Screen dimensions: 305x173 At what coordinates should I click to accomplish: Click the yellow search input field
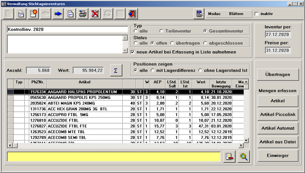pyautogui.click(x=114, y=157)
